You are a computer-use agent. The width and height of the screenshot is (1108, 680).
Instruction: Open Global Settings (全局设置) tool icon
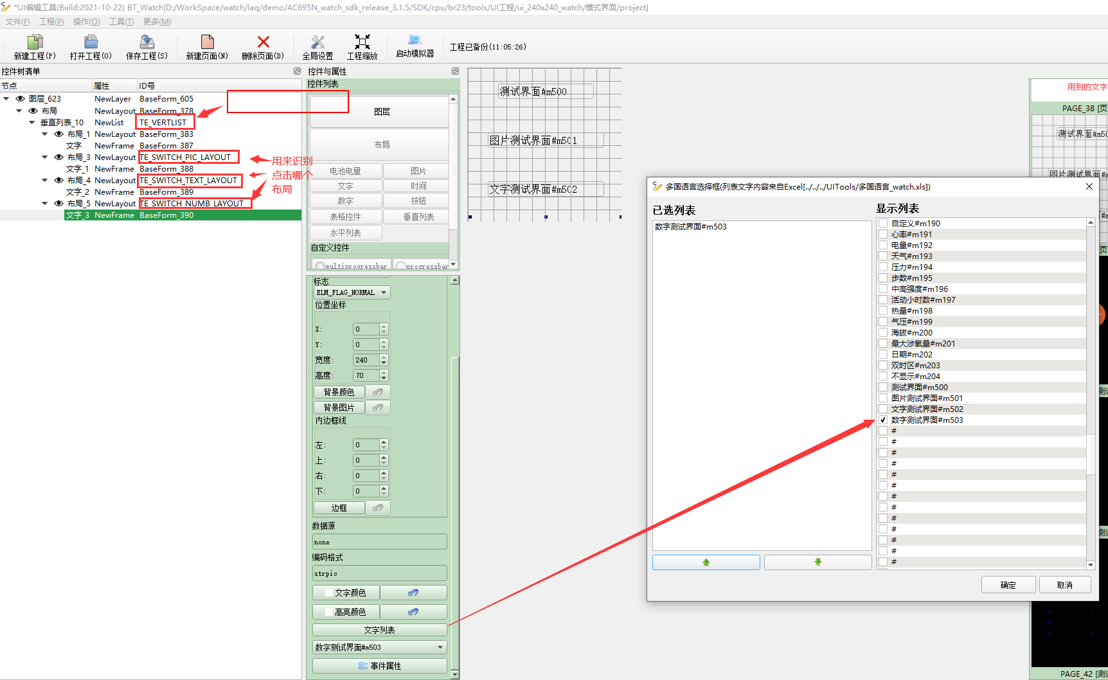tap(317, 42)
